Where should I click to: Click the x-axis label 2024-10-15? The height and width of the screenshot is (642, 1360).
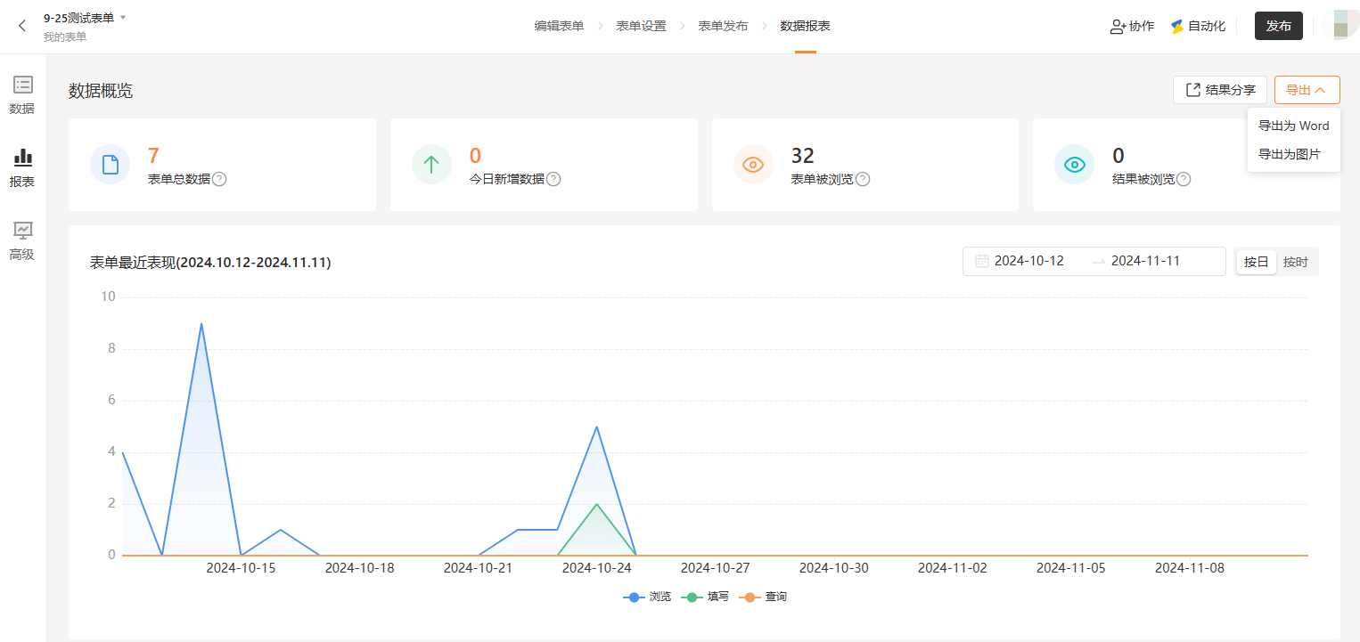(241, 567)
